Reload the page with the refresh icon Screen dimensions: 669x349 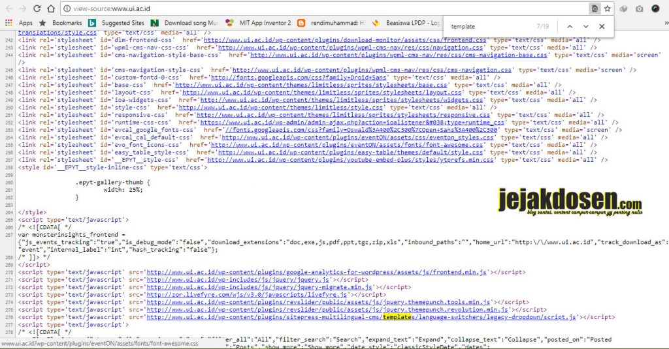[x=37, y=8]
